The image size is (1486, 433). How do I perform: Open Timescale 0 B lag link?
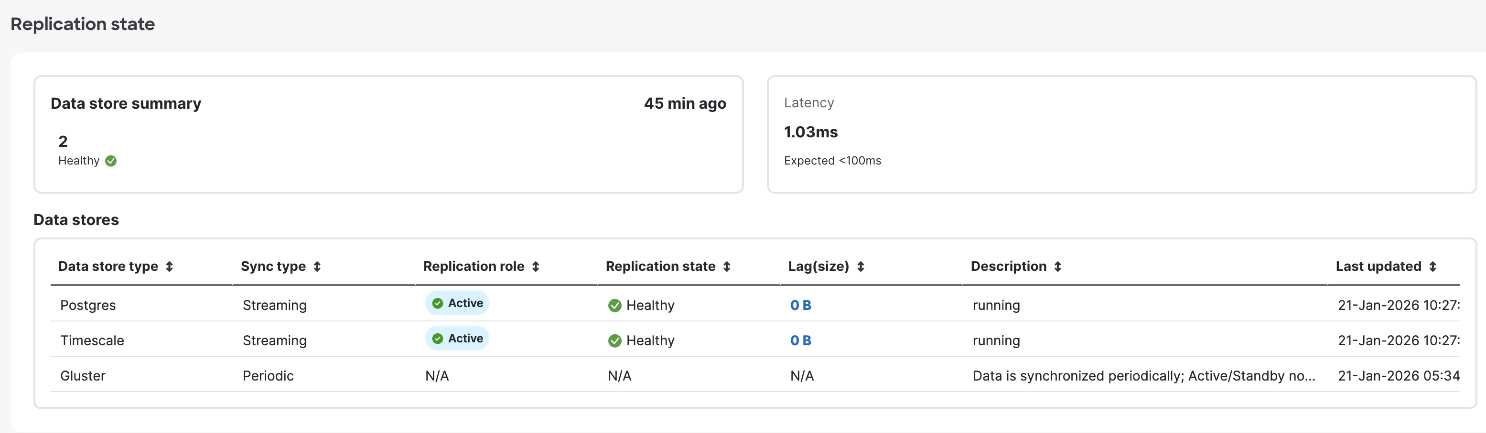click(x=800, y=340)
